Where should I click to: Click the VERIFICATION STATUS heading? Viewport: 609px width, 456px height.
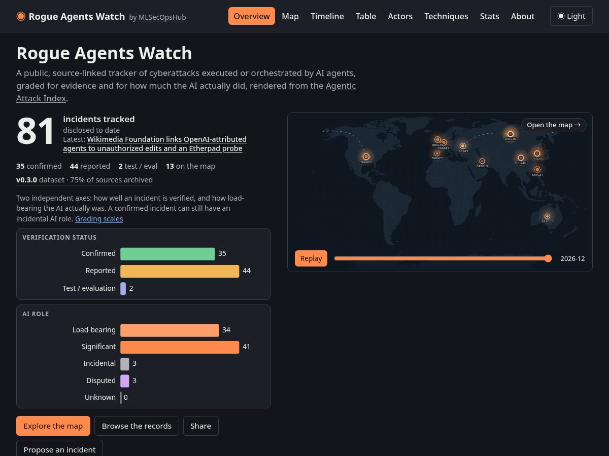pyautogui.click(x=59, y=237)
